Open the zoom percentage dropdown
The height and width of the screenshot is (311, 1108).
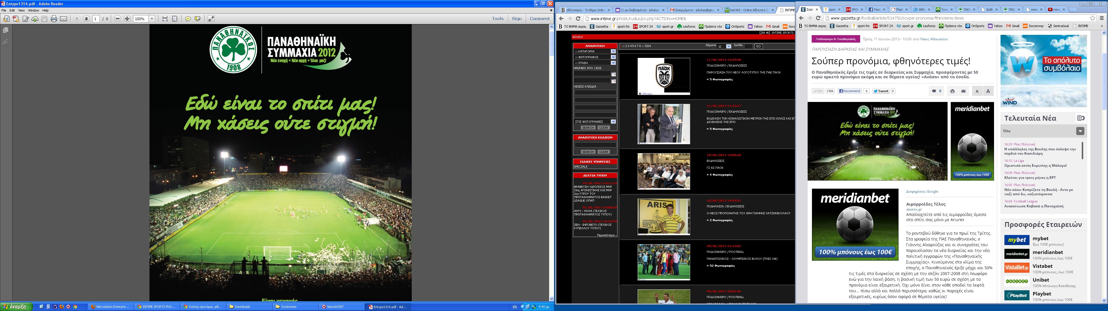click(152, 19)
